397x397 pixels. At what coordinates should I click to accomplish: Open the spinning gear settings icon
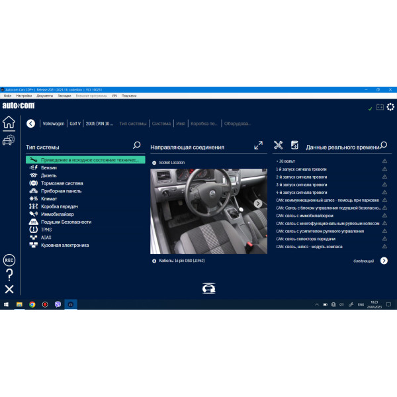(390, 107)
